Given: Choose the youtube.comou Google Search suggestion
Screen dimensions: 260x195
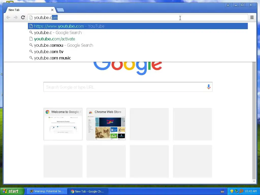Looking at the screenshot, I should (x=138, y=45).
